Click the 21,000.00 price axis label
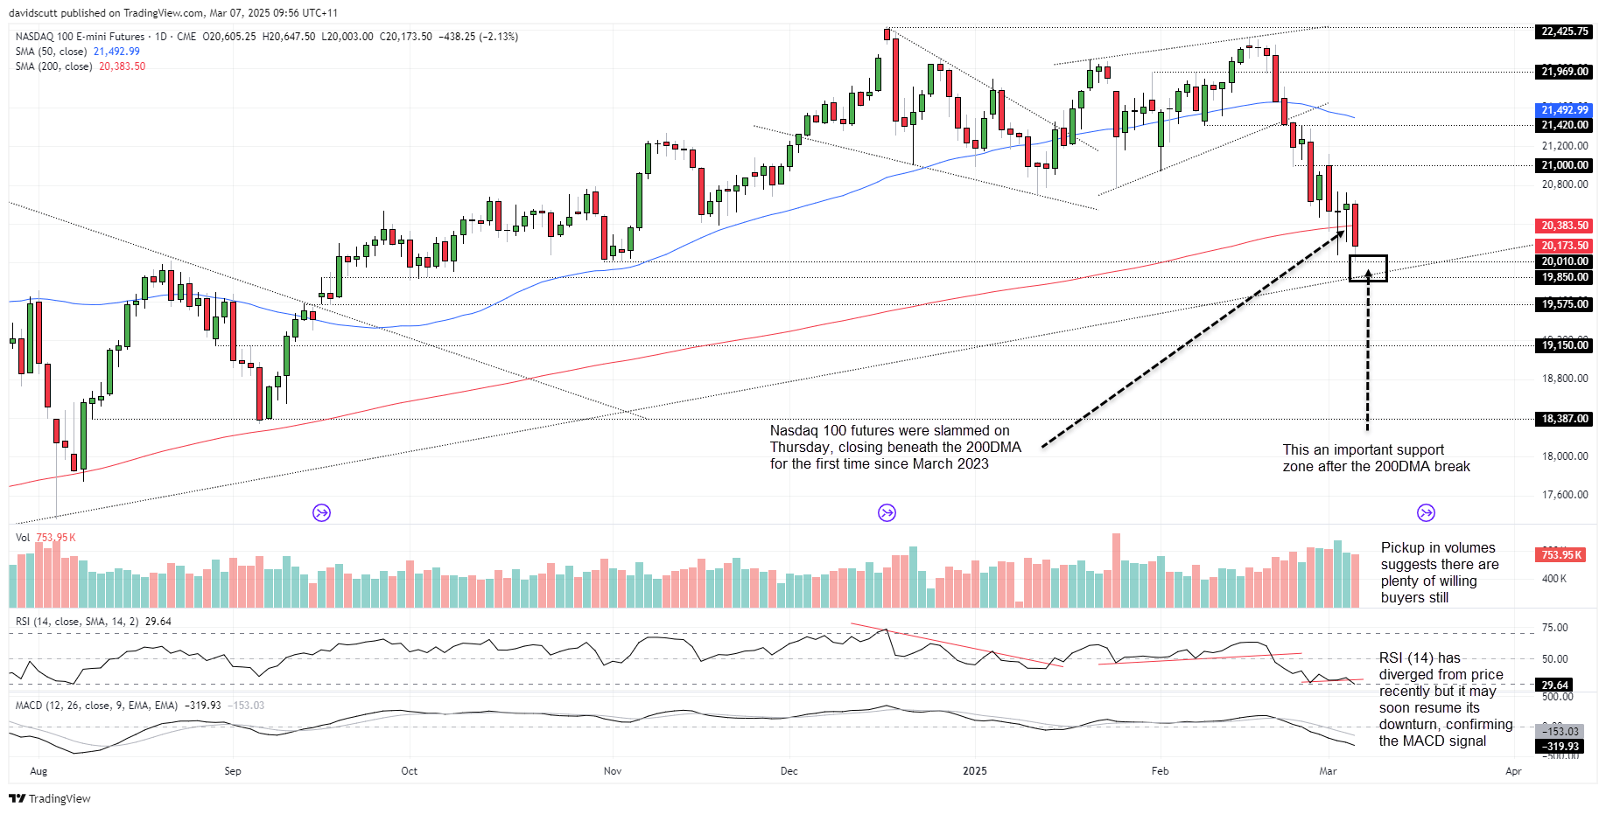Viewport: 1606px width, 814px height. 1565,165
